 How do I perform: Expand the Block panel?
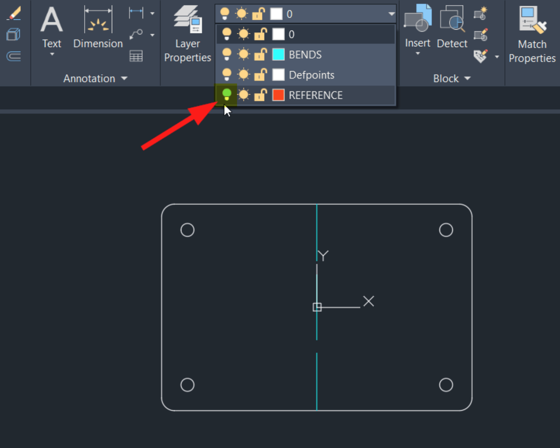pyautogui.click(x=468, y=78)
